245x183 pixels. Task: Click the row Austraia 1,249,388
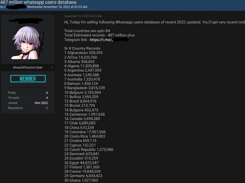[82, 75]
